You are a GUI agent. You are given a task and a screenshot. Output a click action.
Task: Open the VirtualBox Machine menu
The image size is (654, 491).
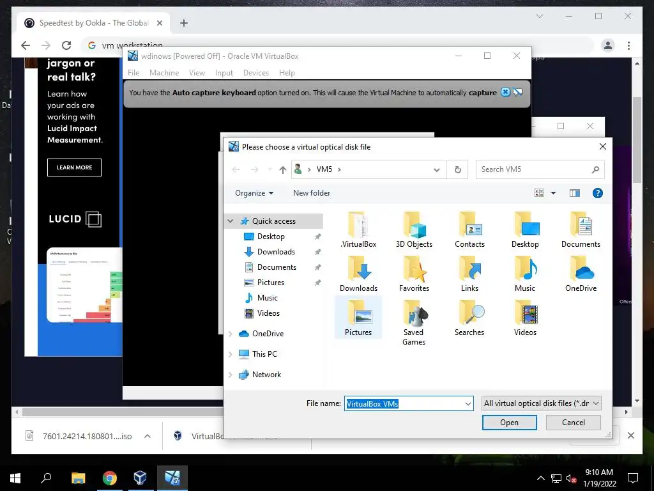click(164, 73)
